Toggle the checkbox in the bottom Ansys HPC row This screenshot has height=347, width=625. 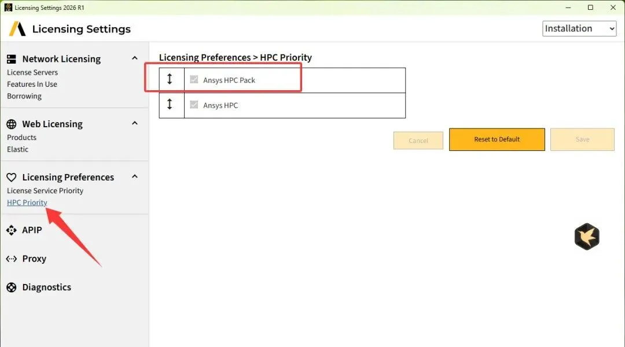[x=194, y=104]
